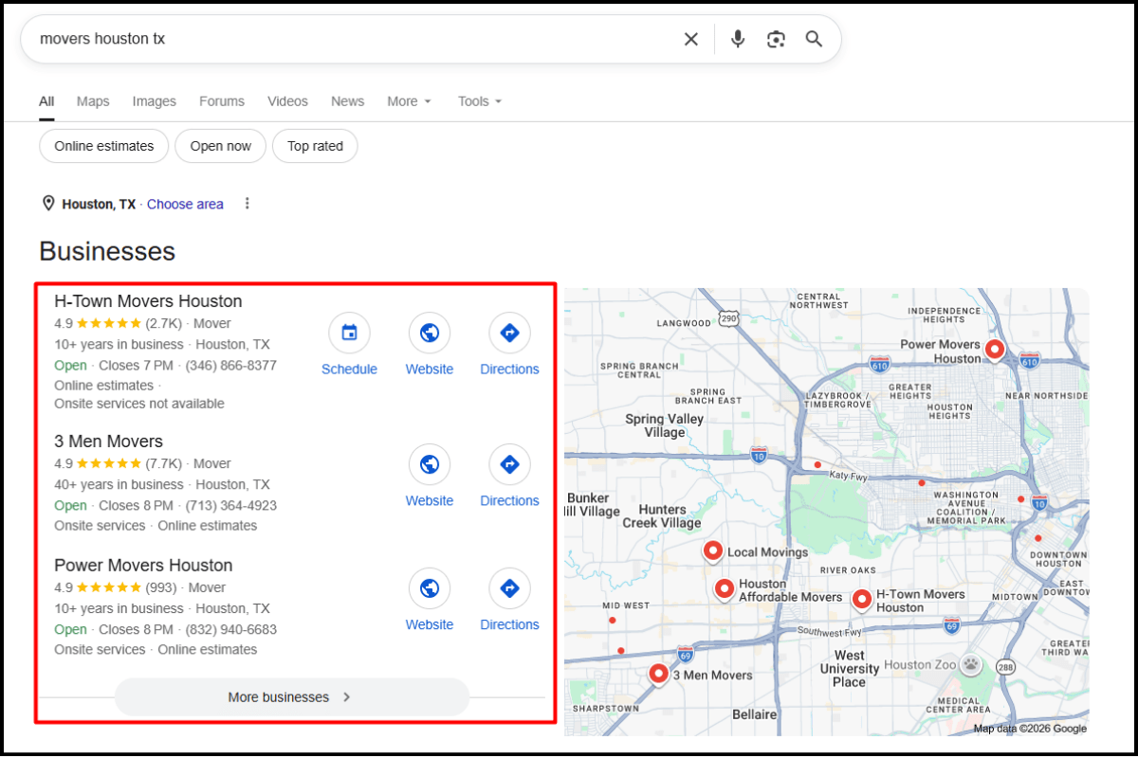Click phone number (713) 364-4923

click(230, 505)
